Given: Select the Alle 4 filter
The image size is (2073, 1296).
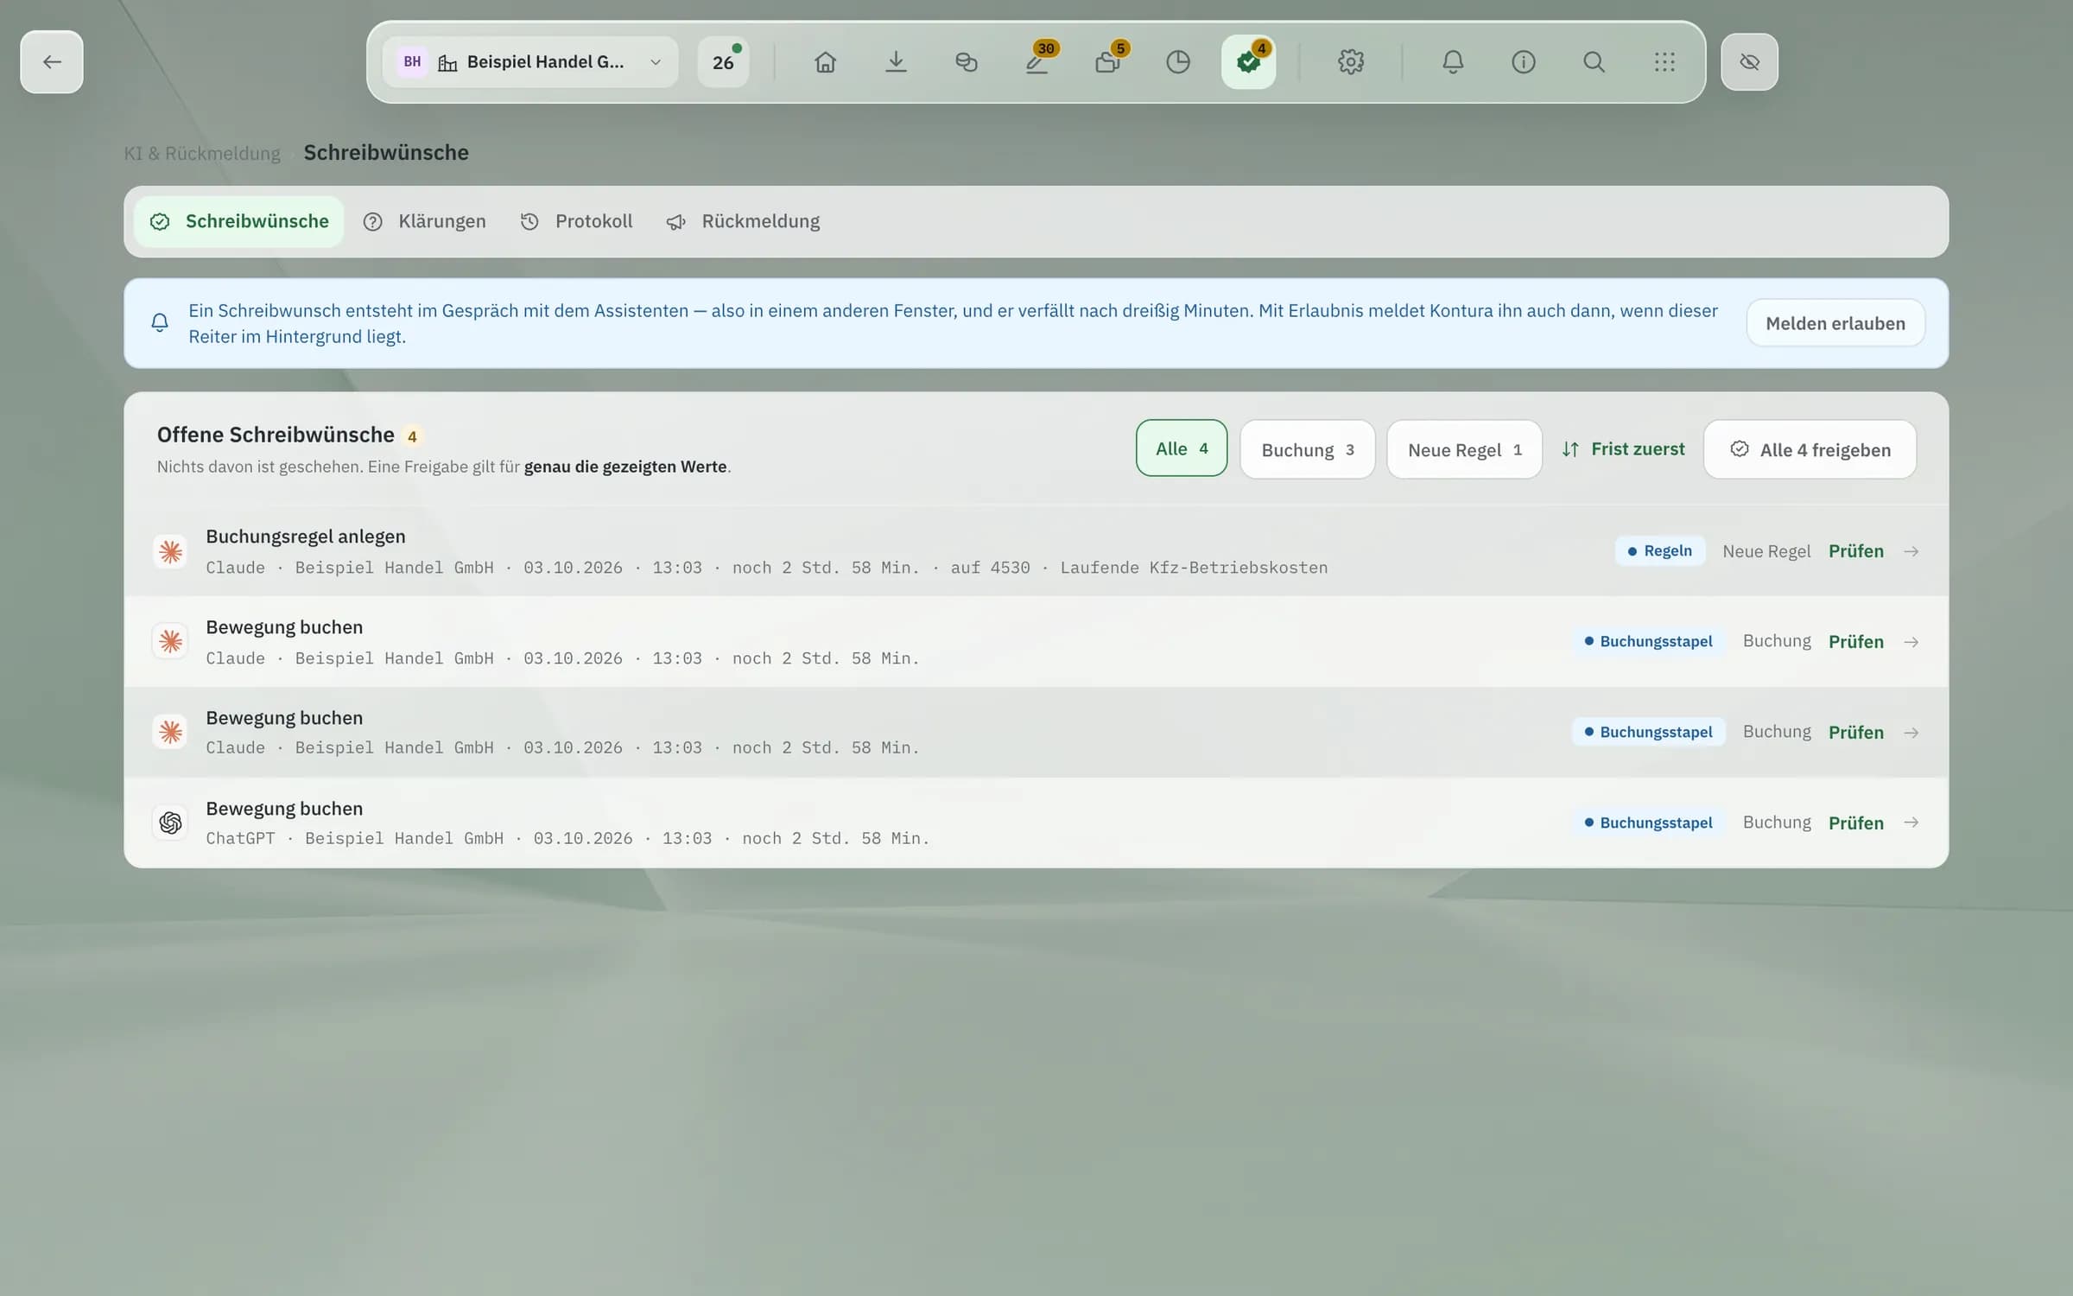Looking at the screenshot, I should coord(1181,448).
